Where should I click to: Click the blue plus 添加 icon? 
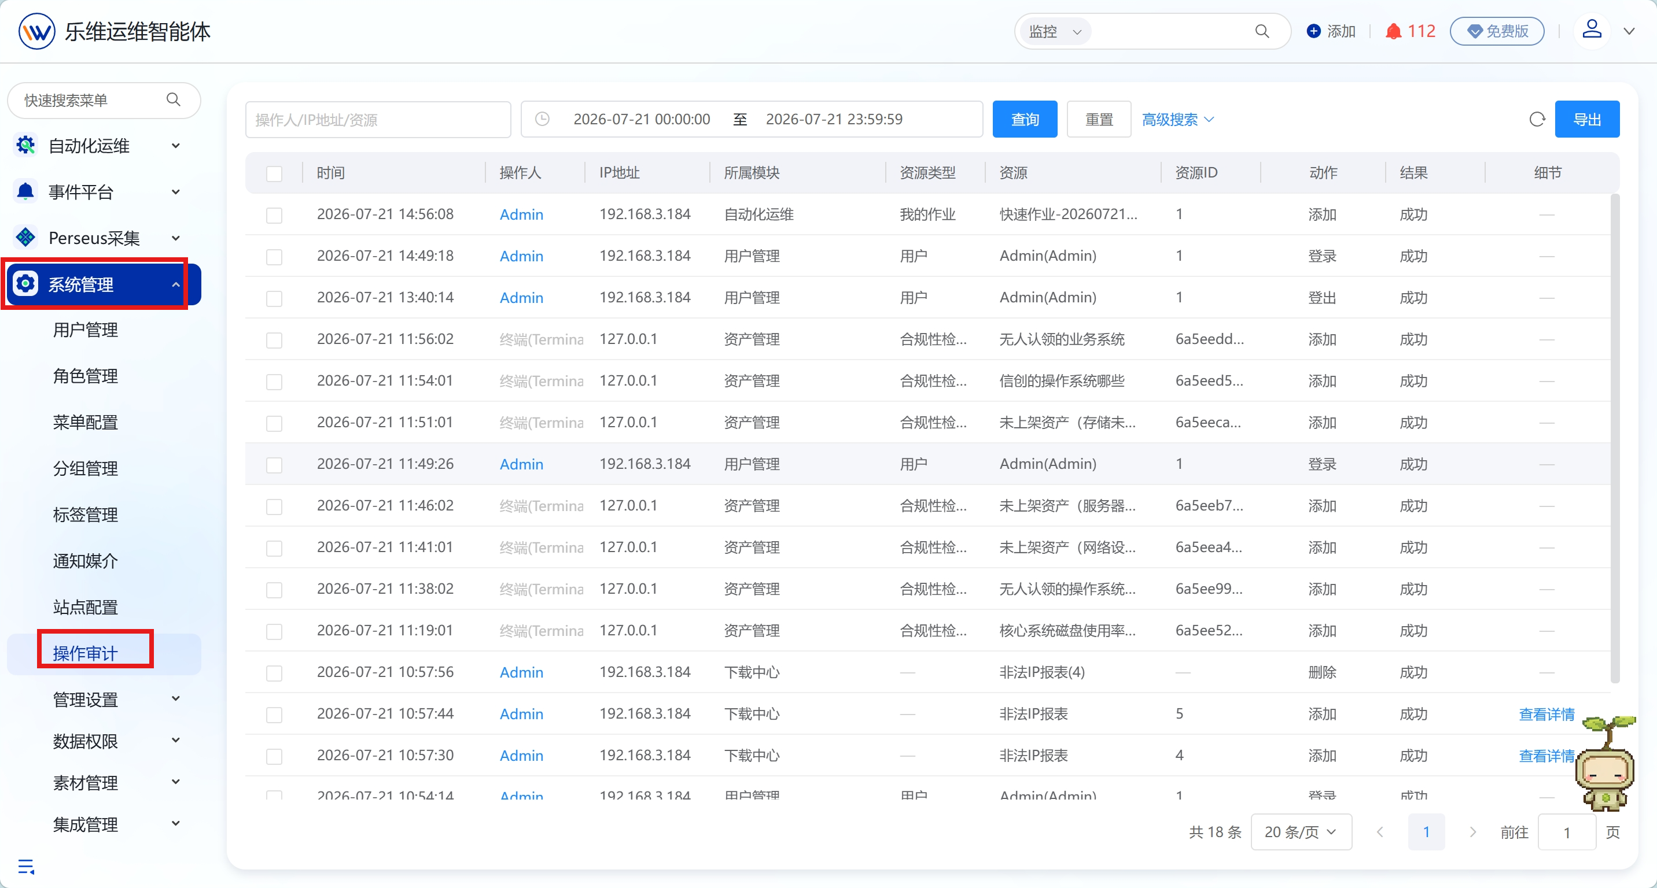point(1314,31)
